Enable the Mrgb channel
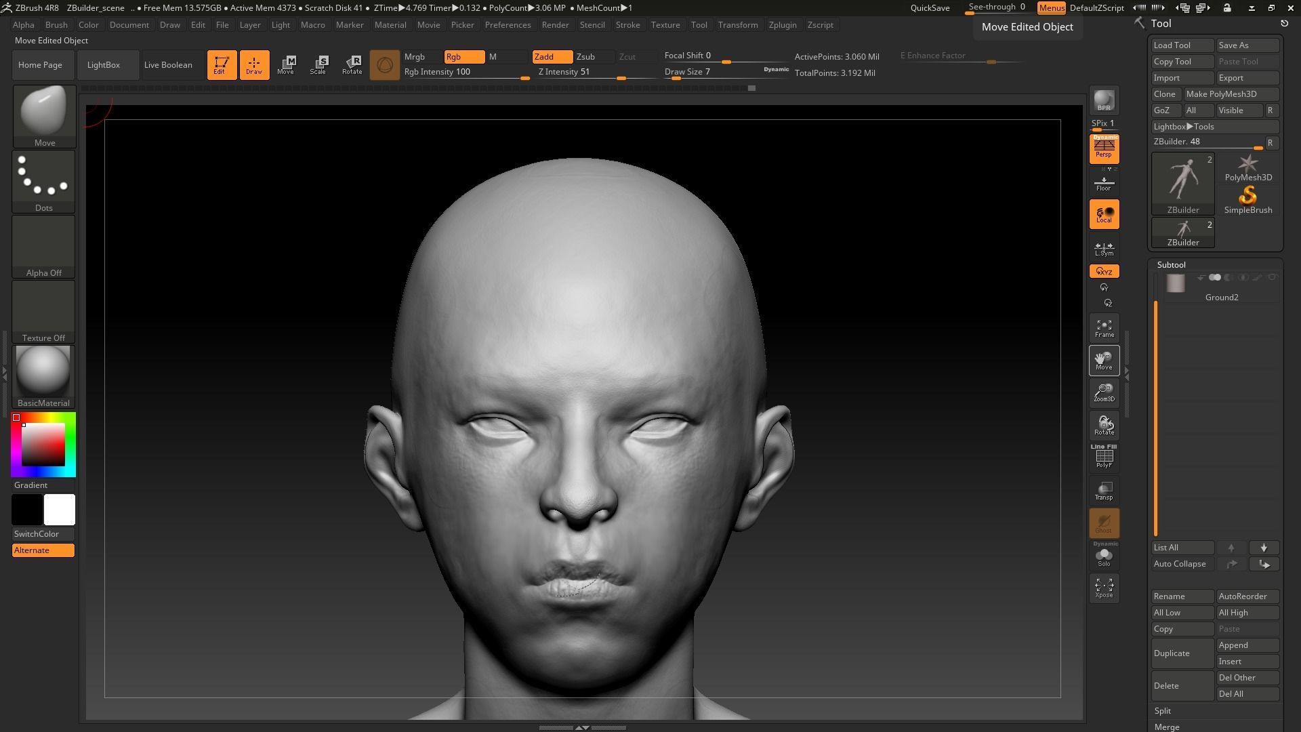 coord(422,57)
